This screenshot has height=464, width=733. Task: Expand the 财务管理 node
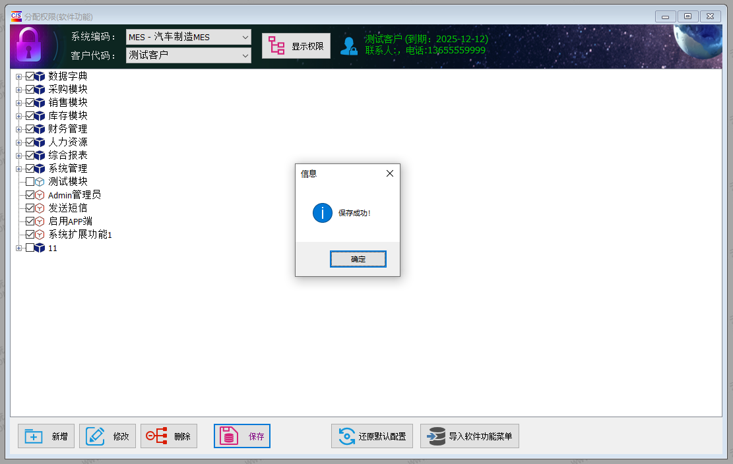(18, 129)
